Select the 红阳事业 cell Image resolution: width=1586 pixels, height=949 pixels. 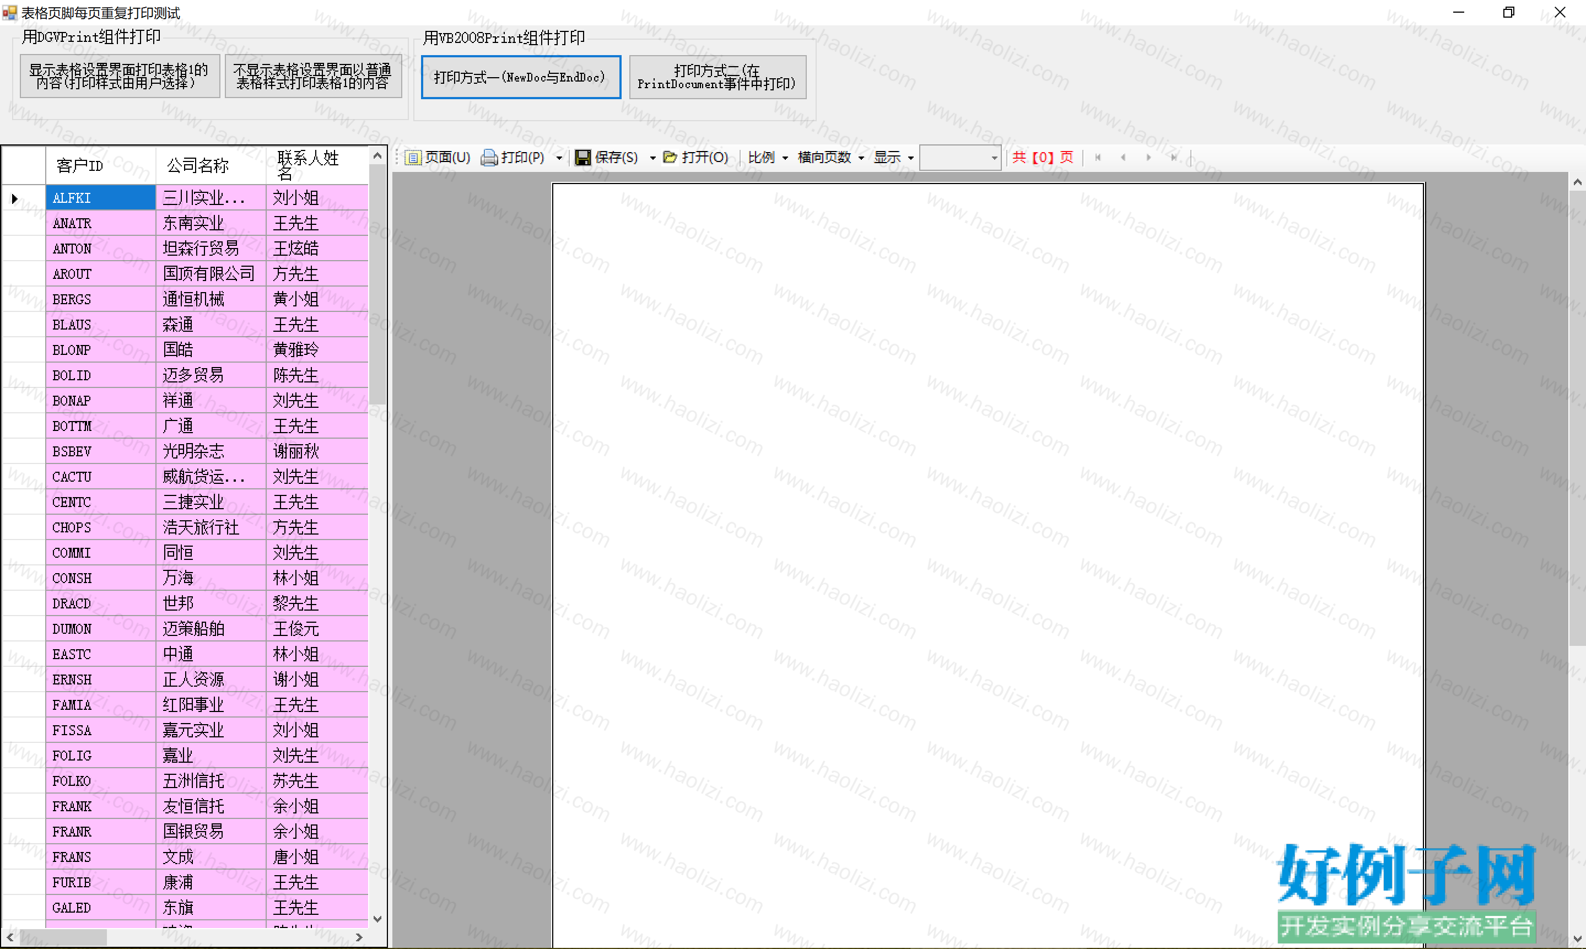click(x=211, y=705)
